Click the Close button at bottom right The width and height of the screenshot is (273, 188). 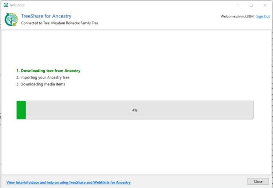tap(258, 181)
